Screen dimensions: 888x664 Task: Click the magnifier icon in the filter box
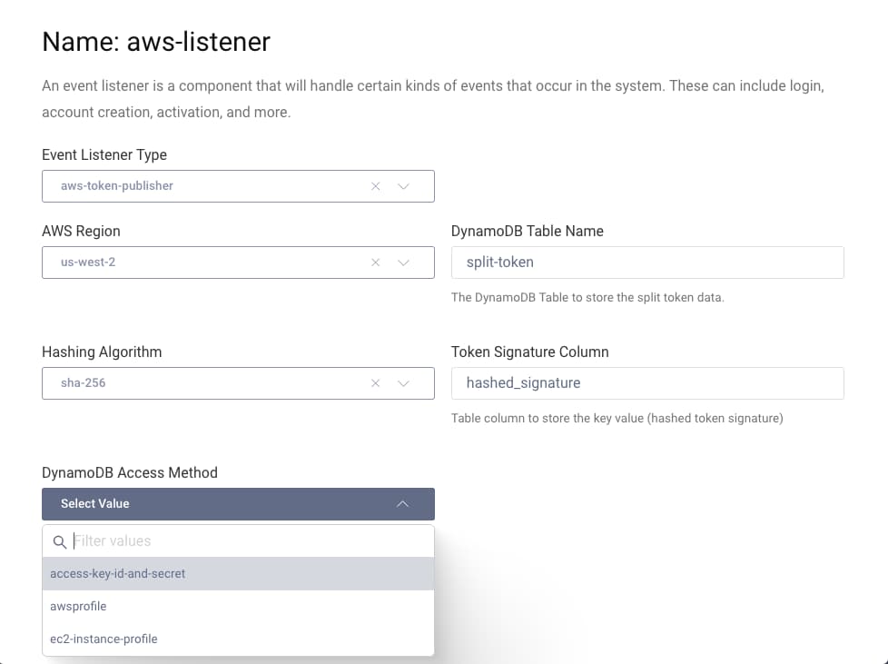[x=59, y=540]
